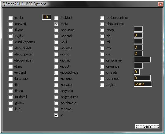
Task: Uncheck the -meta option
Action: point(57,24)
